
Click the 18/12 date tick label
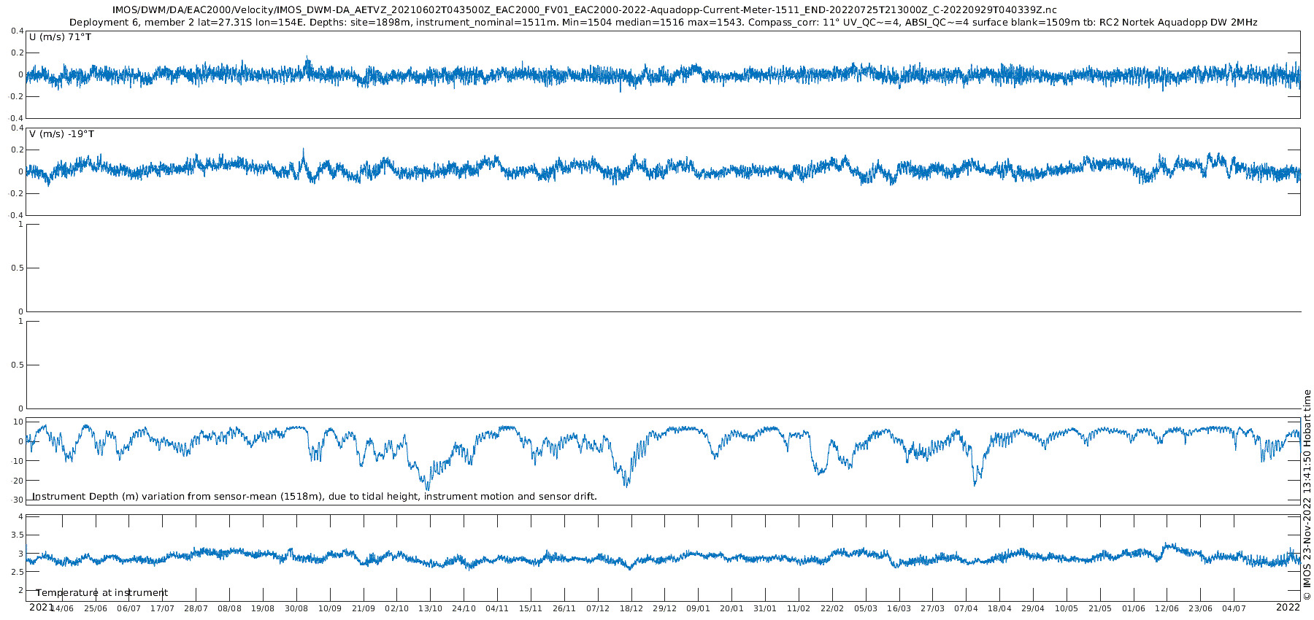(x=631, y=608)
